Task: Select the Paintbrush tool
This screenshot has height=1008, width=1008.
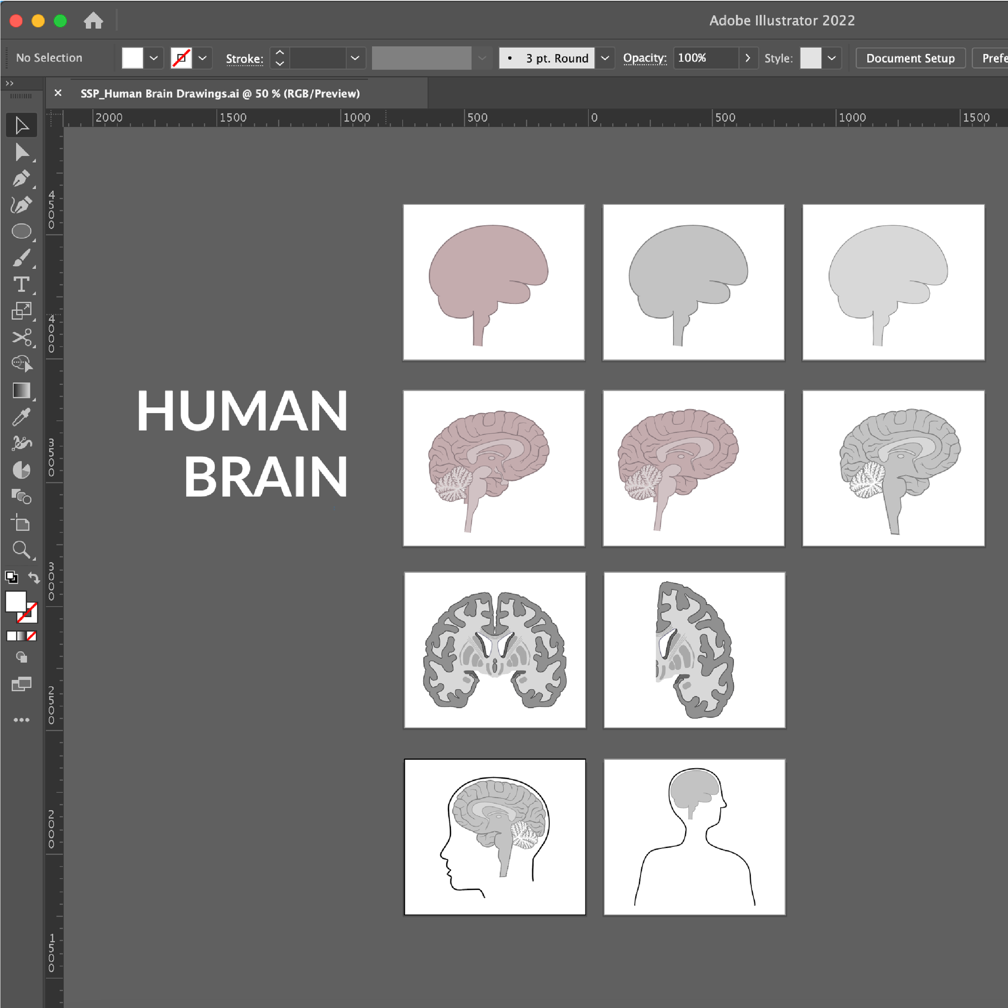Action: (x=22, y=258)
